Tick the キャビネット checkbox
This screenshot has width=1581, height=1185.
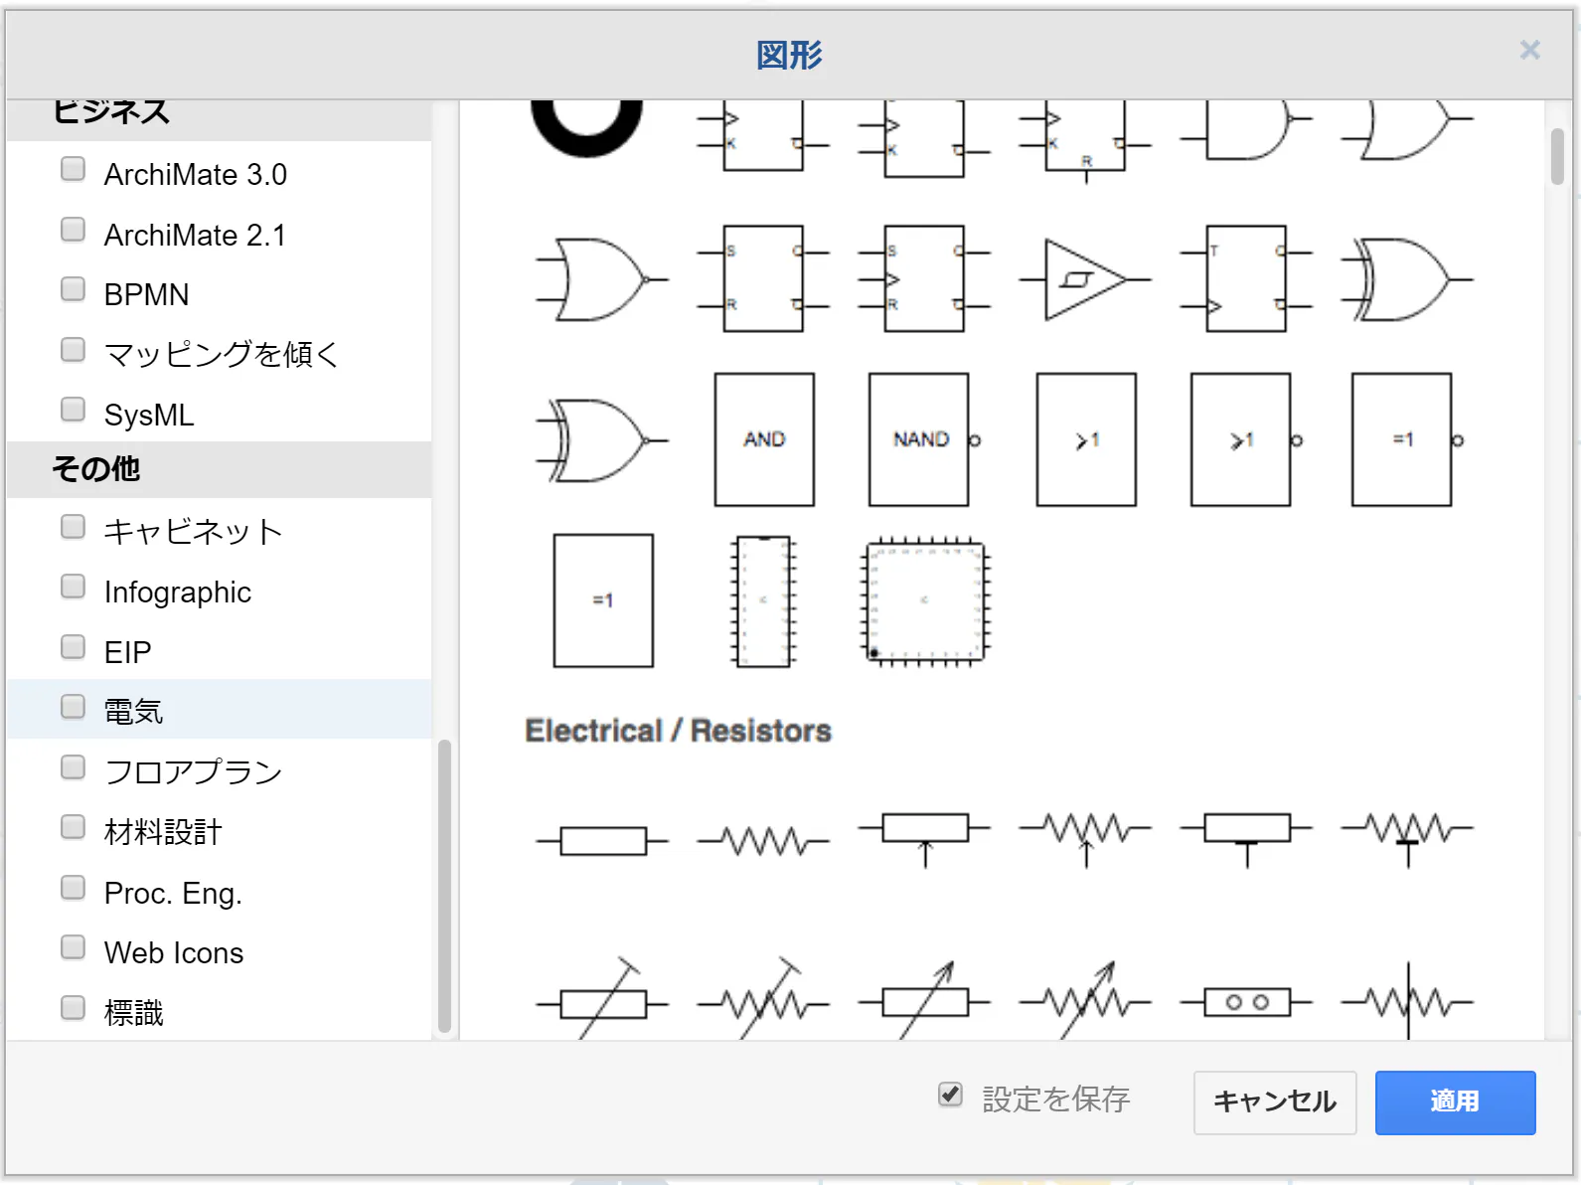pyautogui.click(x=73, y=526)
